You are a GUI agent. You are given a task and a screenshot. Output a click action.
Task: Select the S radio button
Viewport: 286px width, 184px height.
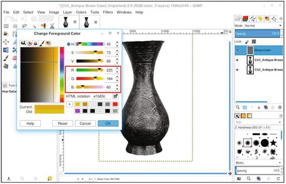[69, 53]
